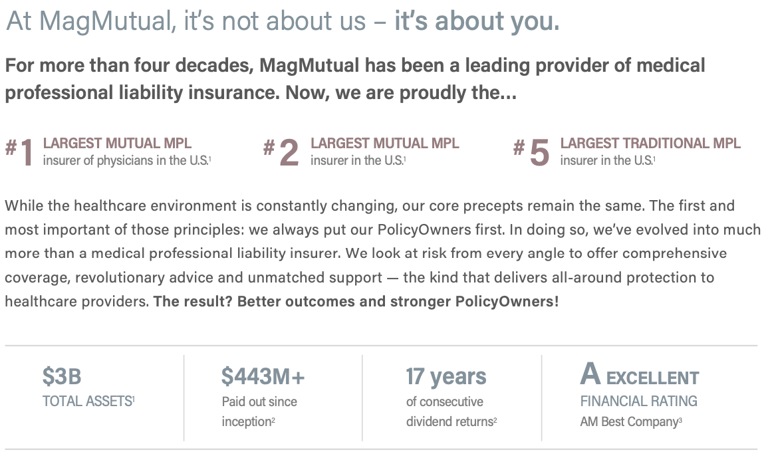
Task: Click the $3B figure
Action: pos(61,377)
